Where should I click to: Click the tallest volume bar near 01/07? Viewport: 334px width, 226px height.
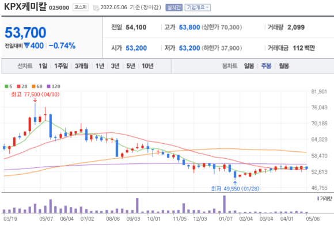point(225,204)
